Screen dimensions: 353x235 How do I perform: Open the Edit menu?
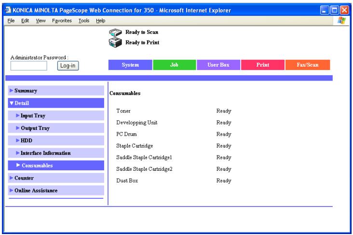(25, 21)
